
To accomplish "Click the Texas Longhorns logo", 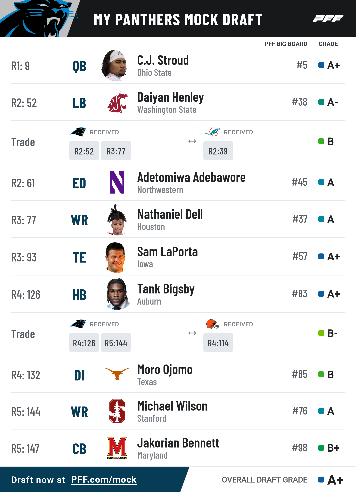I will tap(117, 374).
